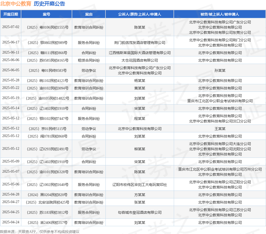Select case number 粤01民终8583号
266x234 pixels.
pyautogui.click(x=48, y=70)
